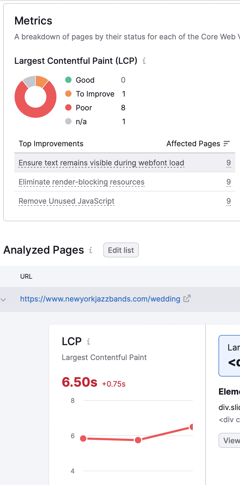Screen dimensions: 240x485
Task: Toggle the n/a legend dot
Action: tap(68, 121)
